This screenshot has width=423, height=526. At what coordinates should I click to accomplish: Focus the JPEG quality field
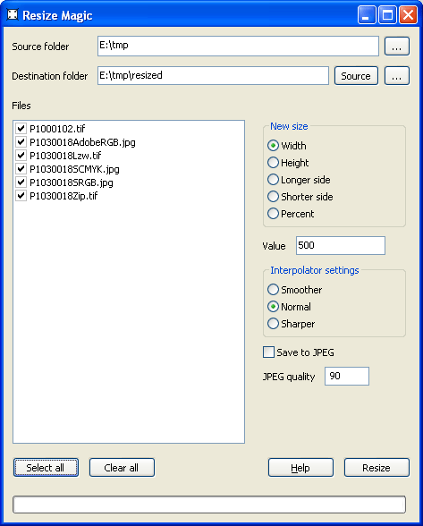347,376
